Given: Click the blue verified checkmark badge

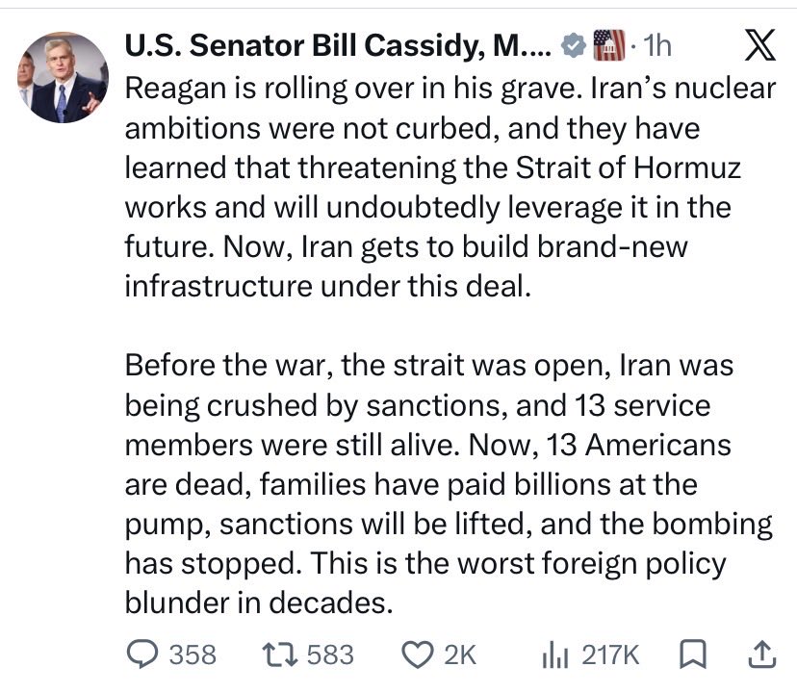Looking at the screenshot, I should [x=573, y=47].
